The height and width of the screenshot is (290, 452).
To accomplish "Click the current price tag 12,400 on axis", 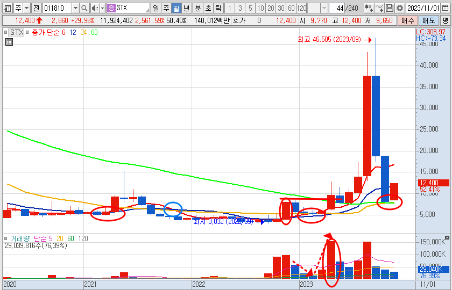I will coord(433,183).
